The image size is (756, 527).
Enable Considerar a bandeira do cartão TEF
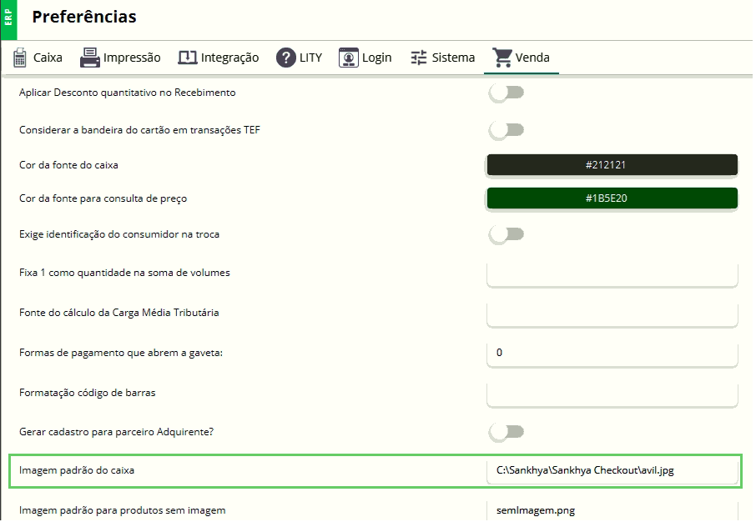[507, 130]
